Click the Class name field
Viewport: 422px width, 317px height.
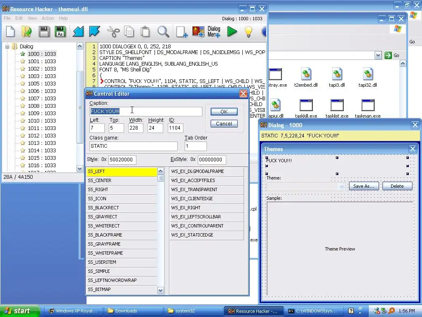(134, 146)
